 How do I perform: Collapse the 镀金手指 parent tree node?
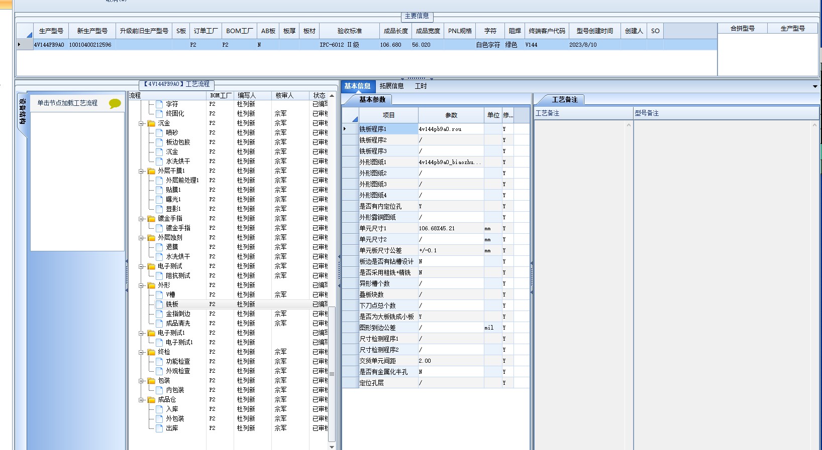[142, 219]
